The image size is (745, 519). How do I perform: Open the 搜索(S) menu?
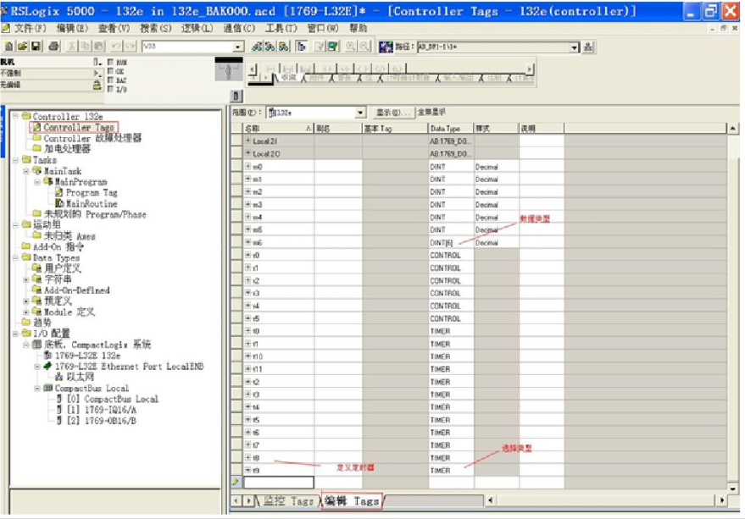[155, 28]
